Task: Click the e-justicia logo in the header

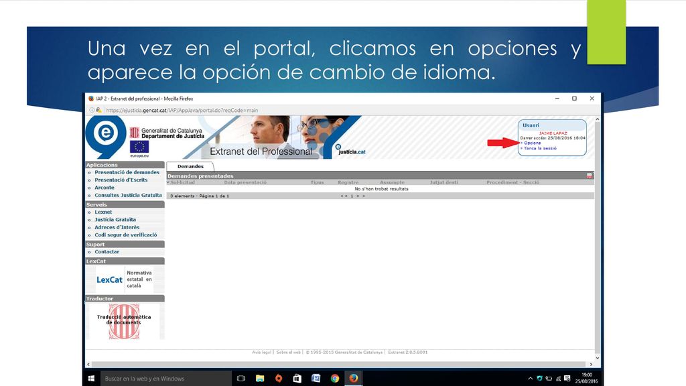Action: (x=105, y=136)
